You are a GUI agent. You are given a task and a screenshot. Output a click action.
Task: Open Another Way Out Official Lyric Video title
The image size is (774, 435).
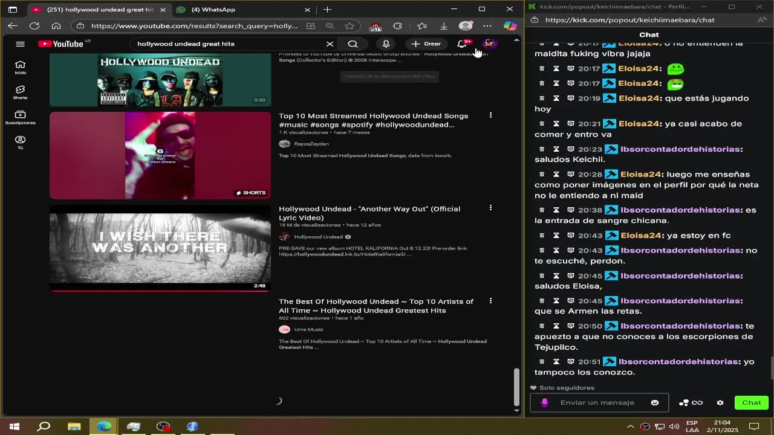coord(369,213)
